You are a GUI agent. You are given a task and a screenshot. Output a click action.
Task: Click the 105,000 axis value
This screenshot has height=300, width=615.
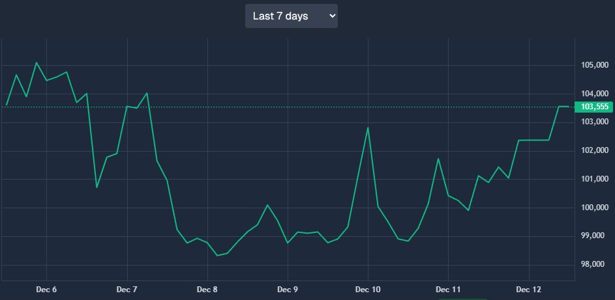[594, 65]
